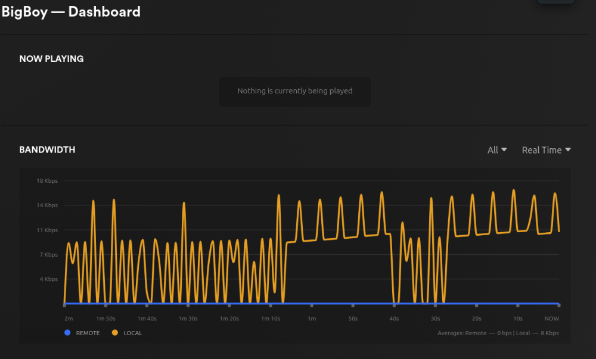The image size is (596, 359).
Task: Select the NOW marker on time axis
Action: click(x=551, y=319)
